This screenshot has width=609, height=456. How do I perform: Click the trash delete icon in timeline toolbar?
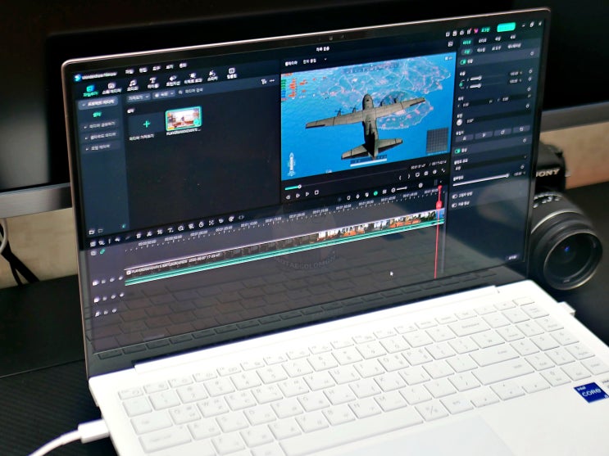point(139,235)
